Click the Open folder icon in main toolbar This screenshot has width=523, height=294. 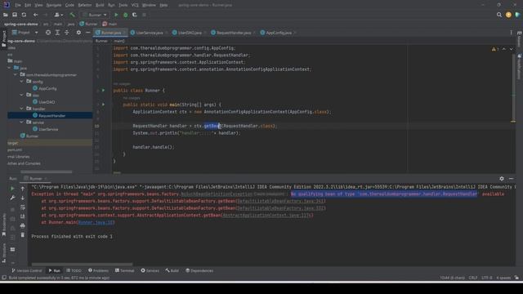[x=6, y=15]
